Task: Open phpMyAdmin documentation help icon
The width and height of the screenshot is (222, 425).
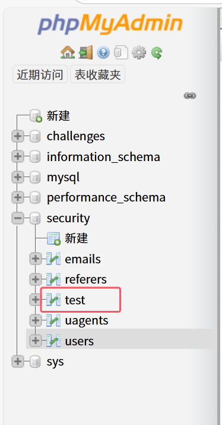Action: point(103,52)
